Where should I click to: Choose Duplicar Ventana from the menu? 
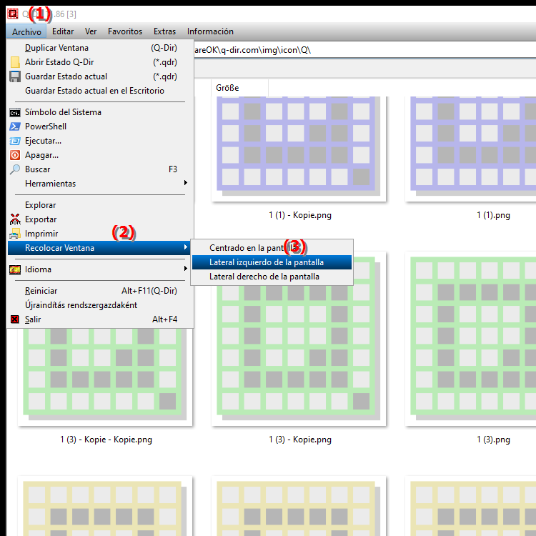(x=101, y=48)
